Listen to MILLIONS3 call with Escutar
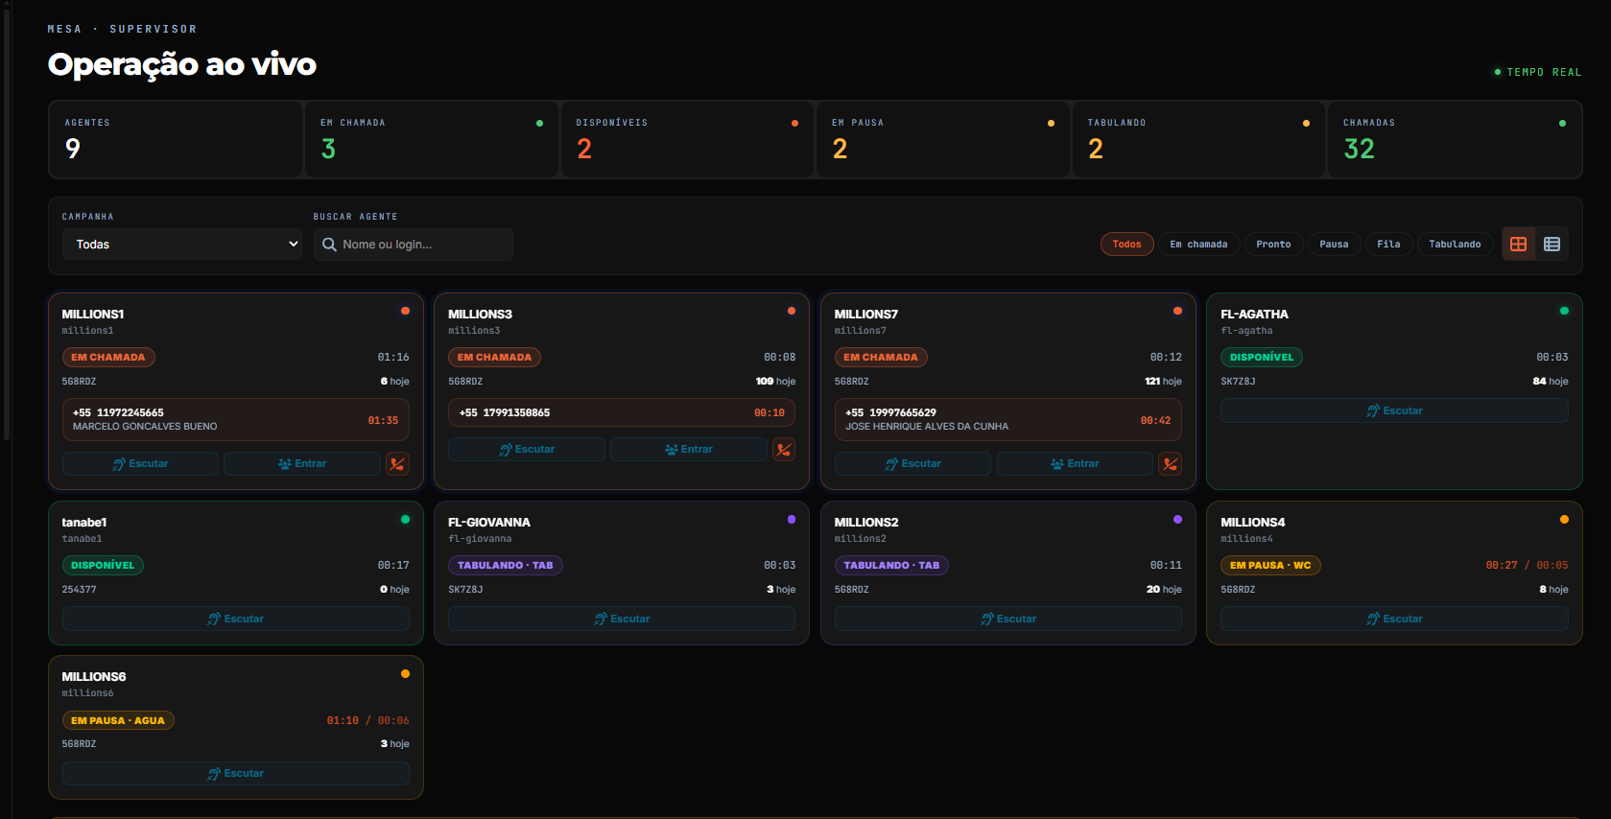The image size is (1611, 819). pos(527,449)
